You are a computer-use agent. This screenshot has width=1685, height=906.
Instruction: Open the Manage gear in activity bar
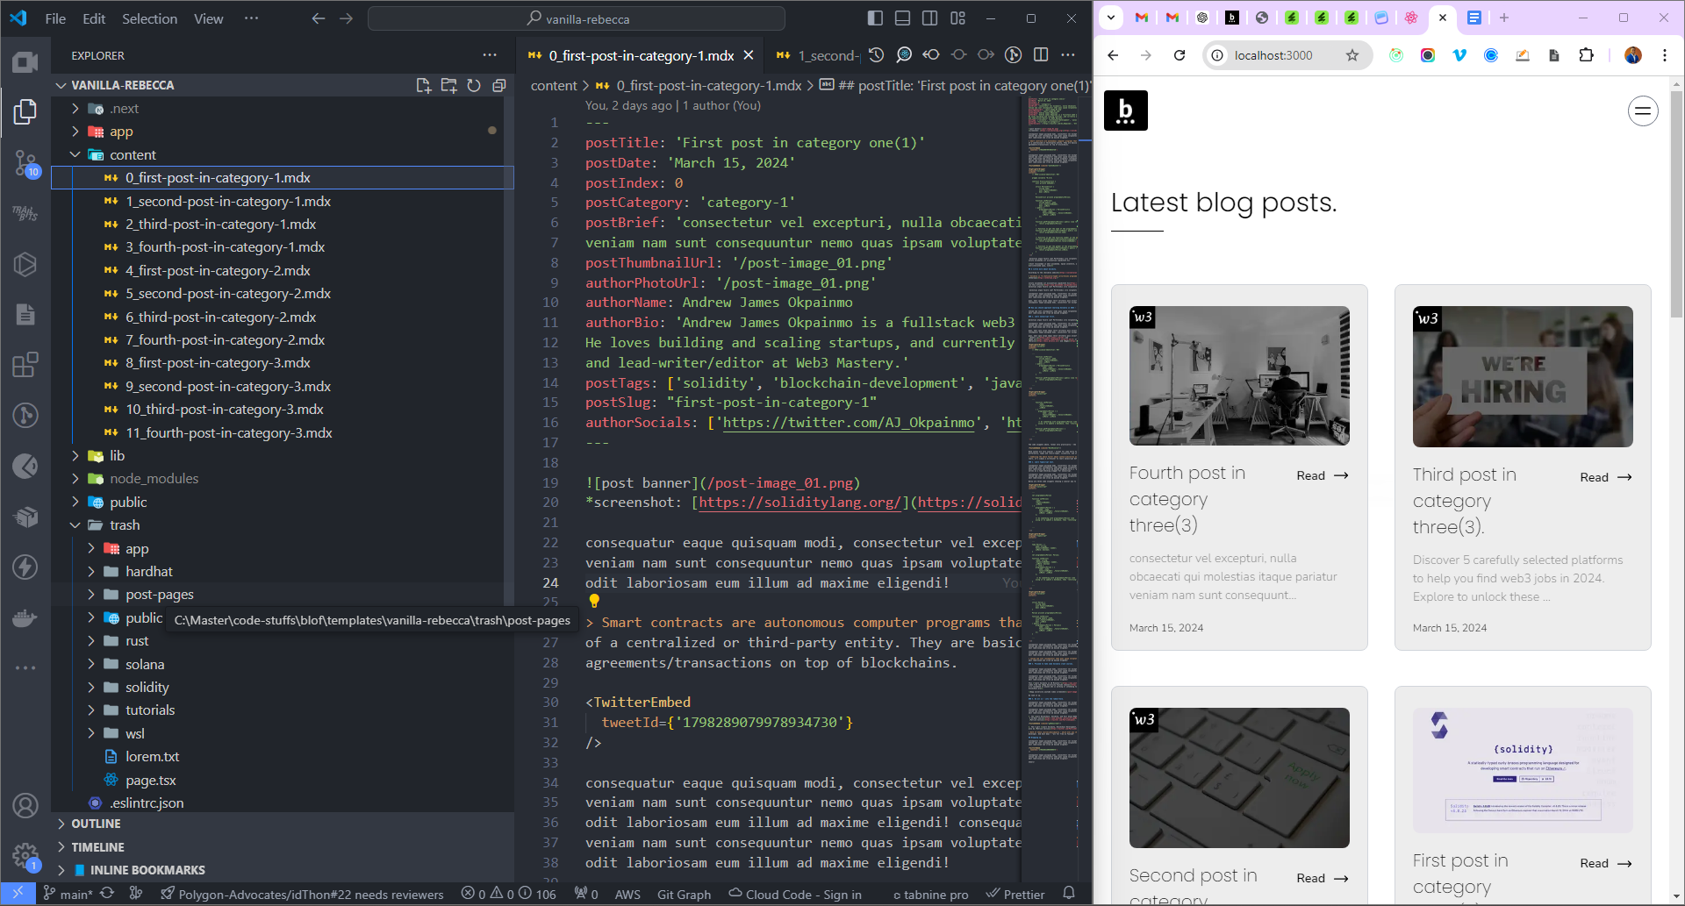pyautogui.click(x=25, y=856)
